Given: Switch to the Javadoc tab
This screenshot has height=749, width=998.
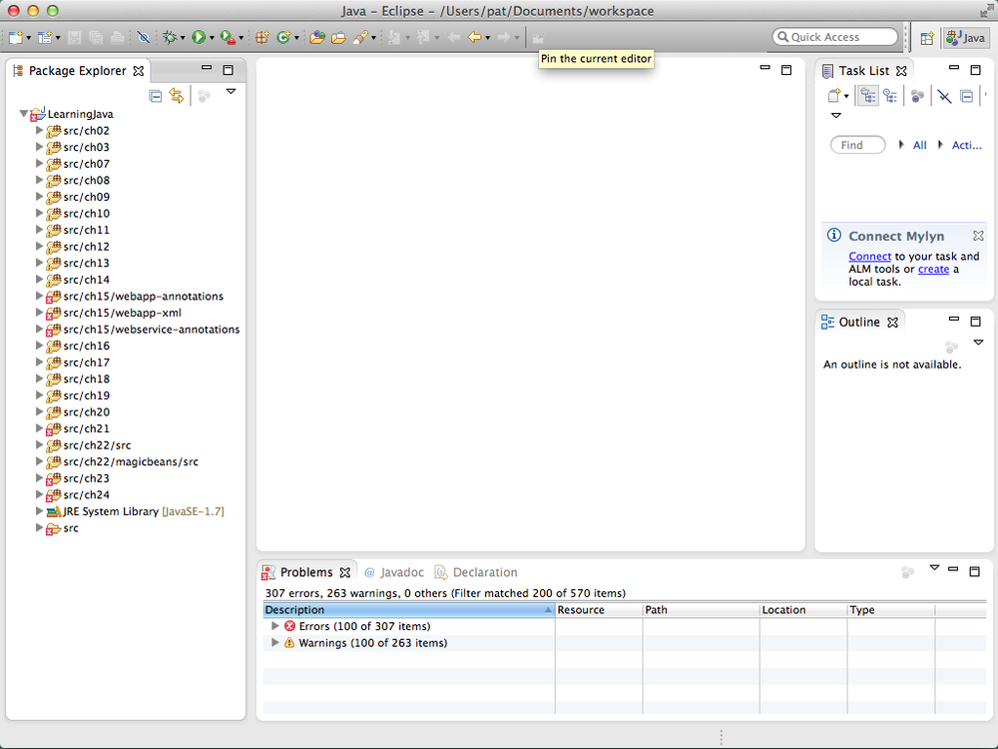Looking at the screenshot, I should [x=394, y=572].
